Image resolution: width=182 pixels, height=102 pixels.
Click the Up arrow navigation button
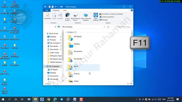point(55,27)
